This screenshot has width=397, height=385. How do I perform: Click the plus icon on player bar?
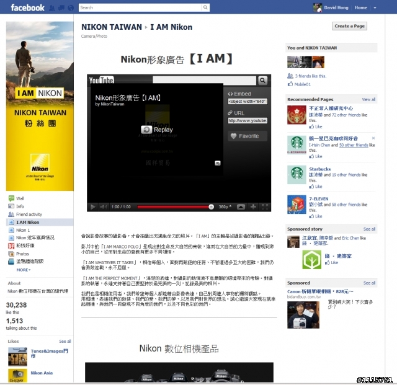(x=253, y=207)
